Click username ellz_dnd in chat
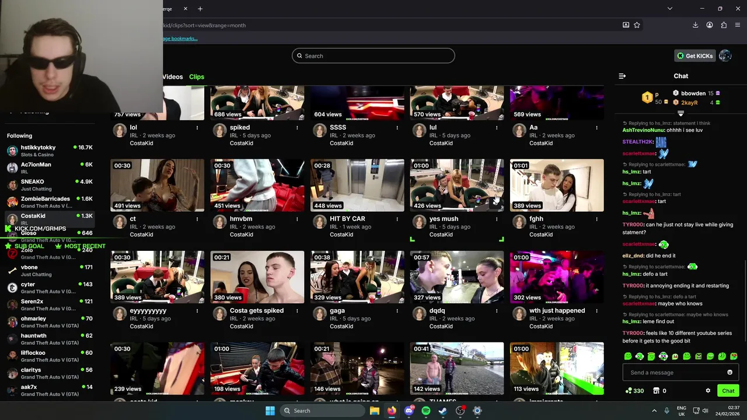This screenshot has height=420, width=747. [x=633, y=256]
